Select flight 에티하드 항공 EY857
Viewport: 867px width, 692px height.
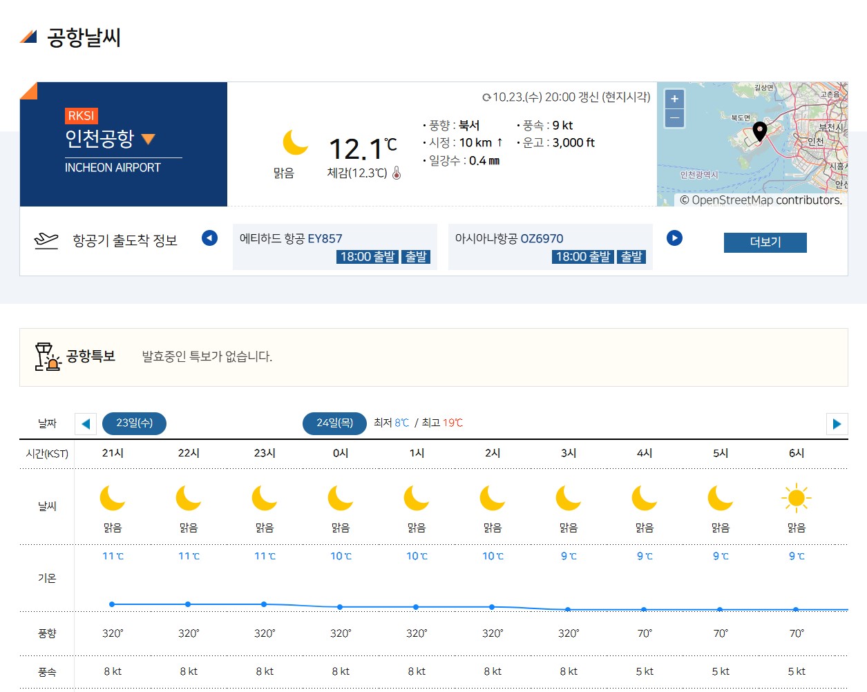(x=292, y=238)
